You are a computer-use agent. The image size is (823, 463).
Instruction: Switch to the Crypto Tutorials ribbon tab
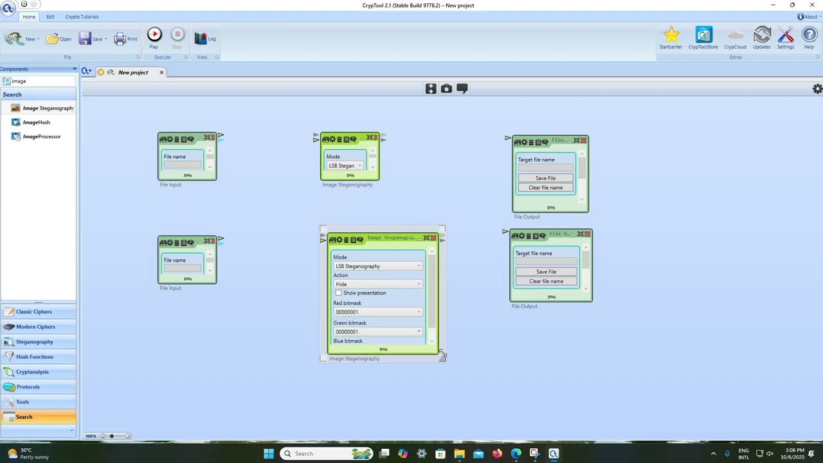(82, 17)
